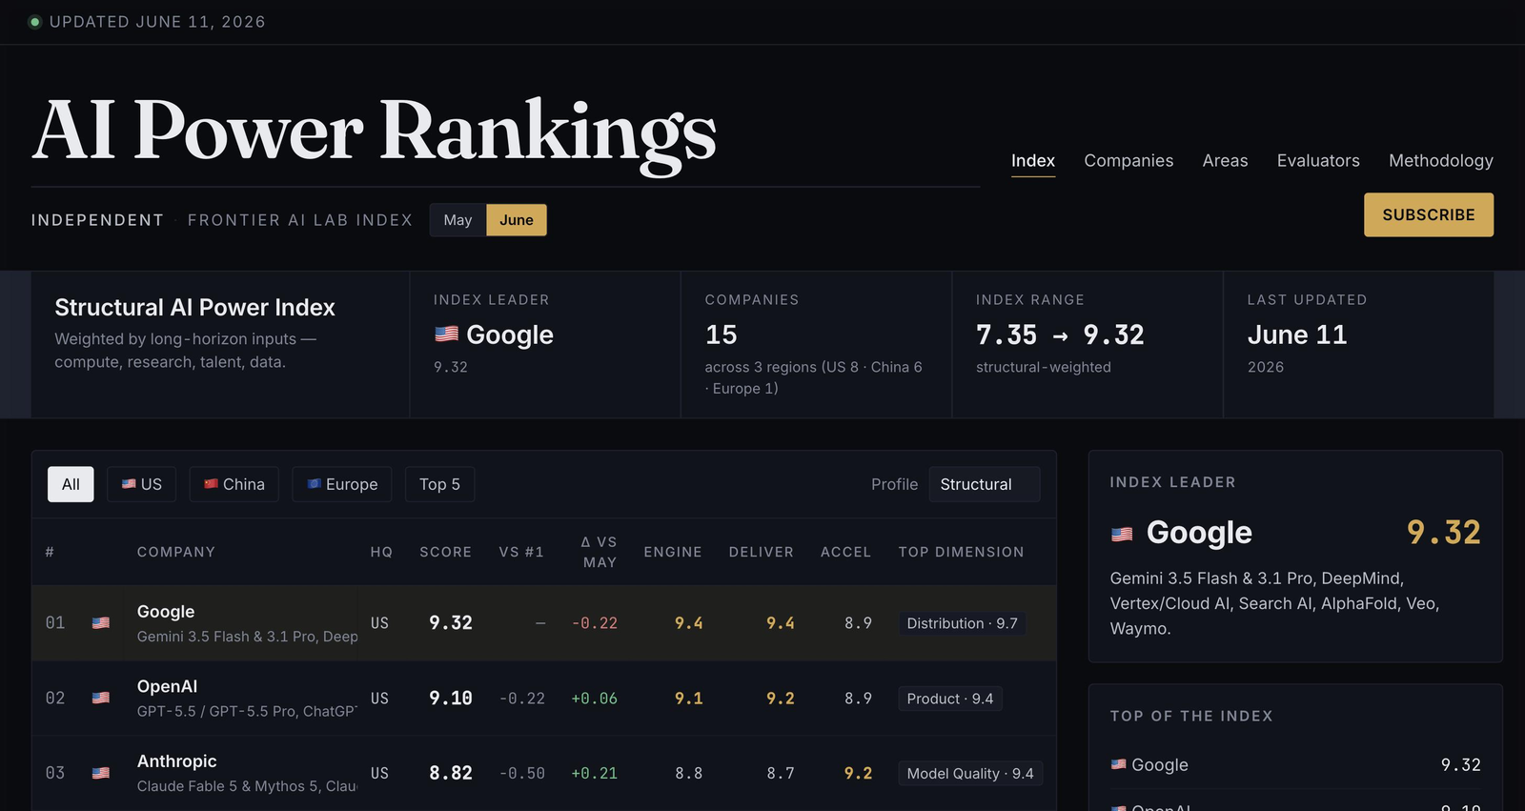Sort by the HQ column header
1525x811 pixels.
point(381,552)
